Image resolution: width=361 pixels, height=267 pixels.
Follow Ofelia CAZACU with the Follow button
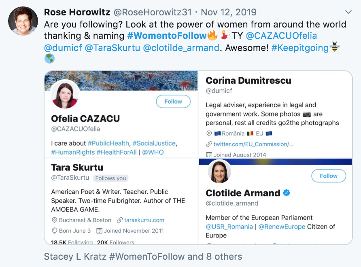(x=173, y=102)
